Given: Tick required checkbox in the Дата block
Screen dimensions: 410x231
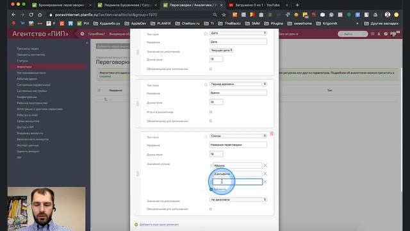Looking at the screenshot, I should 211,69.
